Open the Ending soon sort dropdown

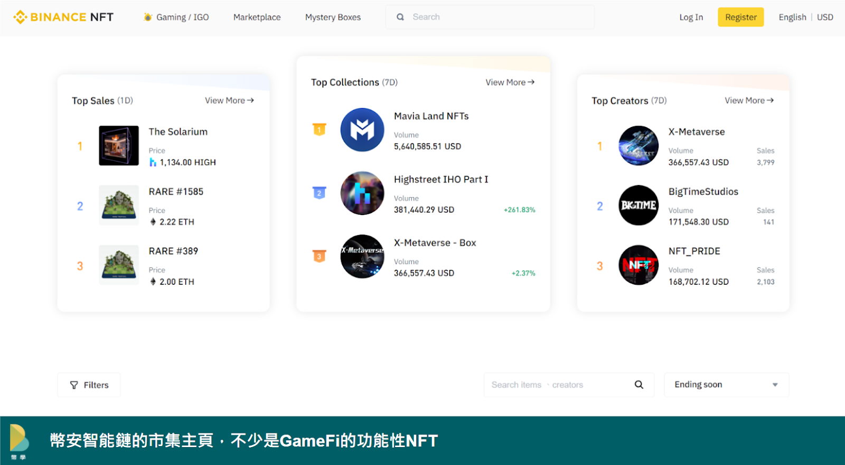(x=726, y=385)
